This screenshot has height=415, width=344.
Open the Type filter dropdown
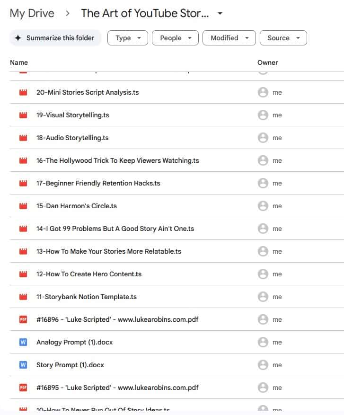(128, 38)
